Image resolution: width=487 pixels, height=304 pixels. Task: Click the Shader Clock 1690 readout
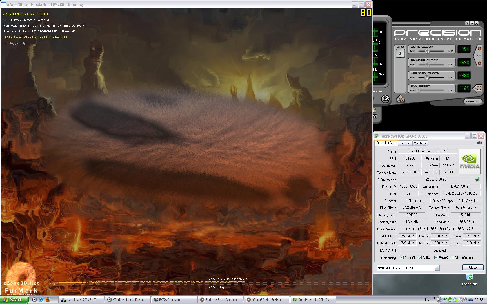(x=464, y=63)
